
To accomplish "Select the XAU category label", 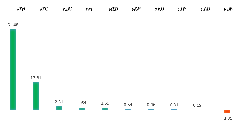I will pos(159,9).
